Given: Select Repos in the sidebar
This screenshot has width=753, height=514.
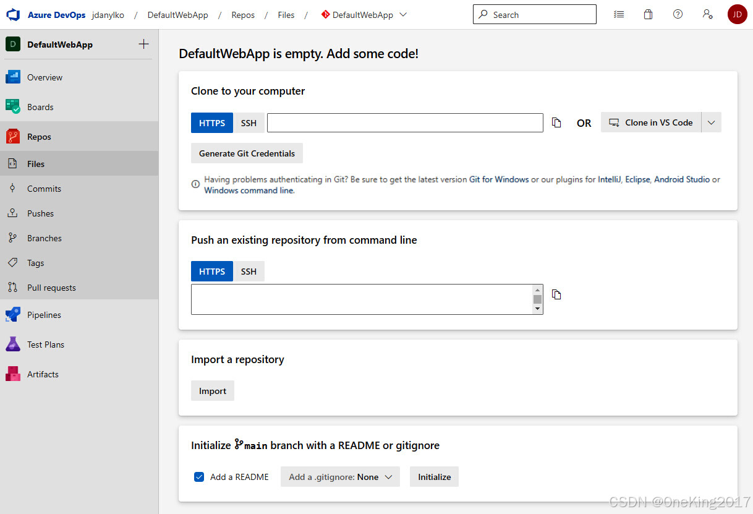Looking at the screenshot, I should (x=79, y=137).
